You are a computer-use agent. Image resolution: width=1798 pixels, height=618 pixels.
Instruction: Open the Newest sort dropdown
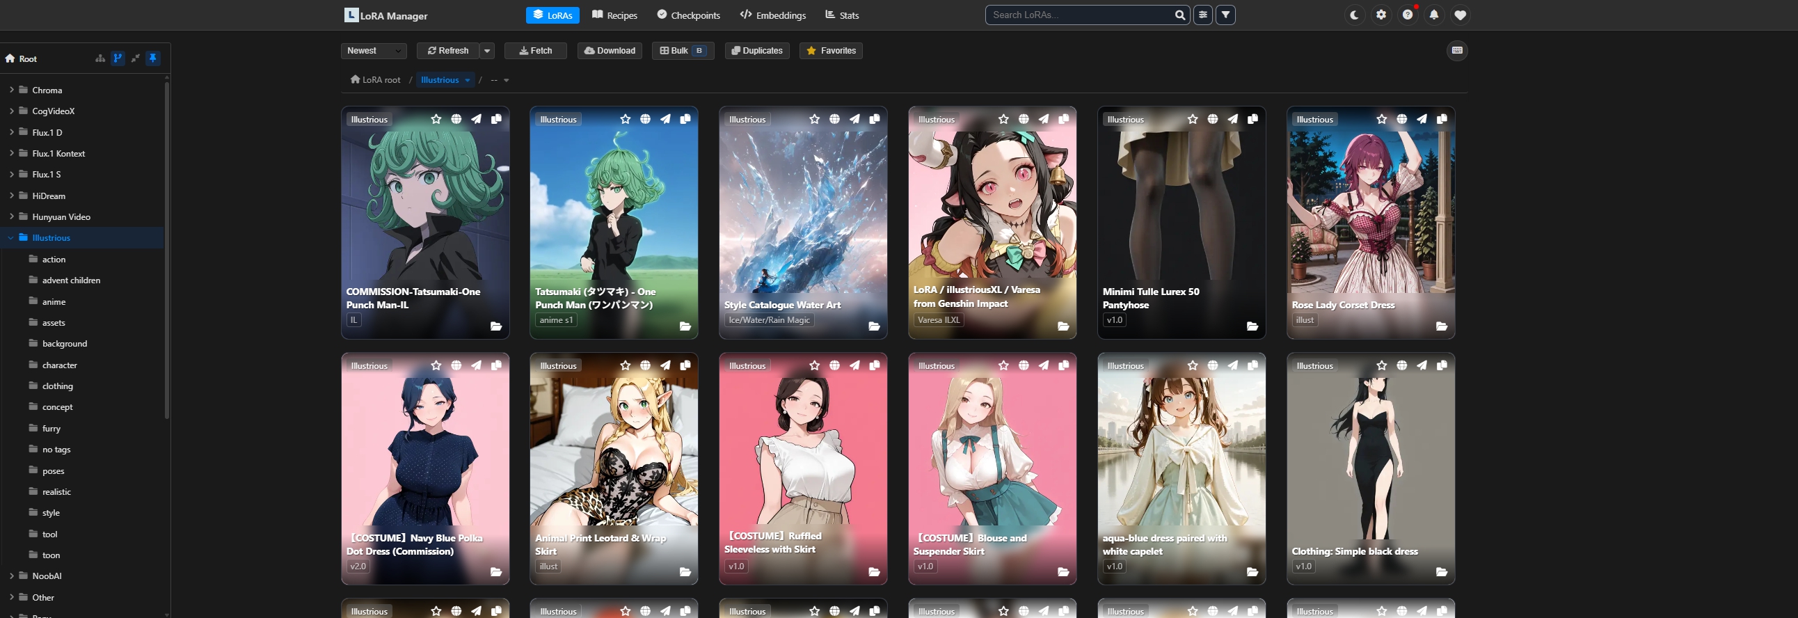pyautogui.click(x=374, y=50)
